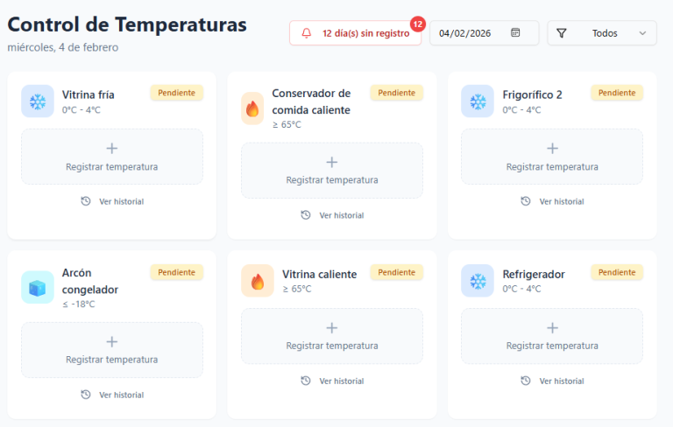Screen dimensions: 673x427
Task: Click the Control de Temperaturas heading
Action: pyautogui.click(x=127, y=24)
